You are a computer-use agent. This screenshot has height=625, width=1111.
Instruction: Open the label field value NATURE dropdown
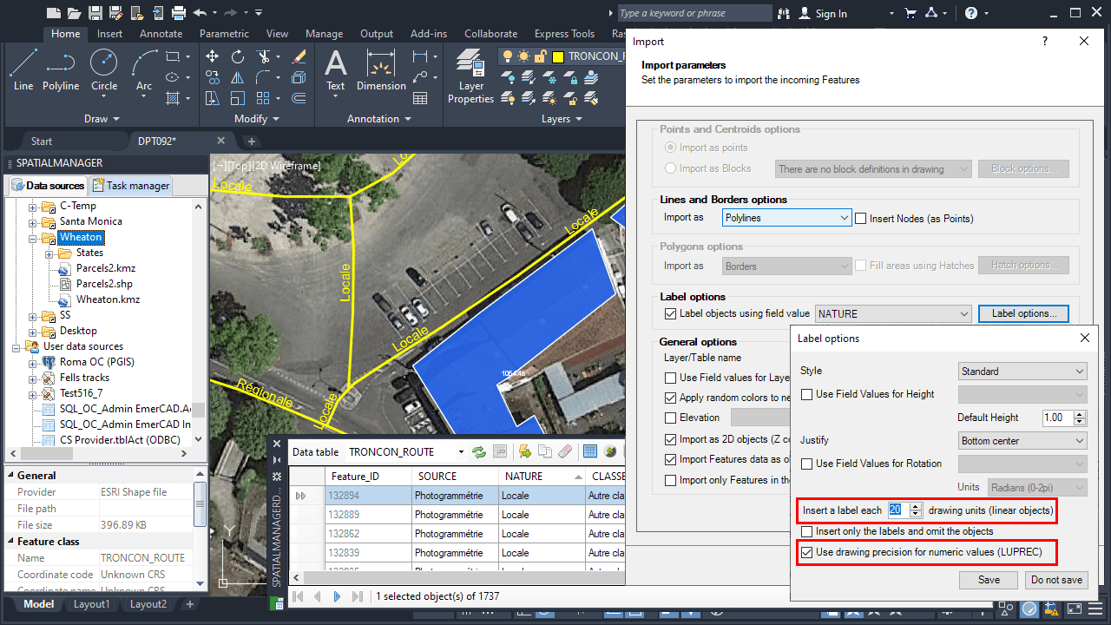click(x=892, y=313)
